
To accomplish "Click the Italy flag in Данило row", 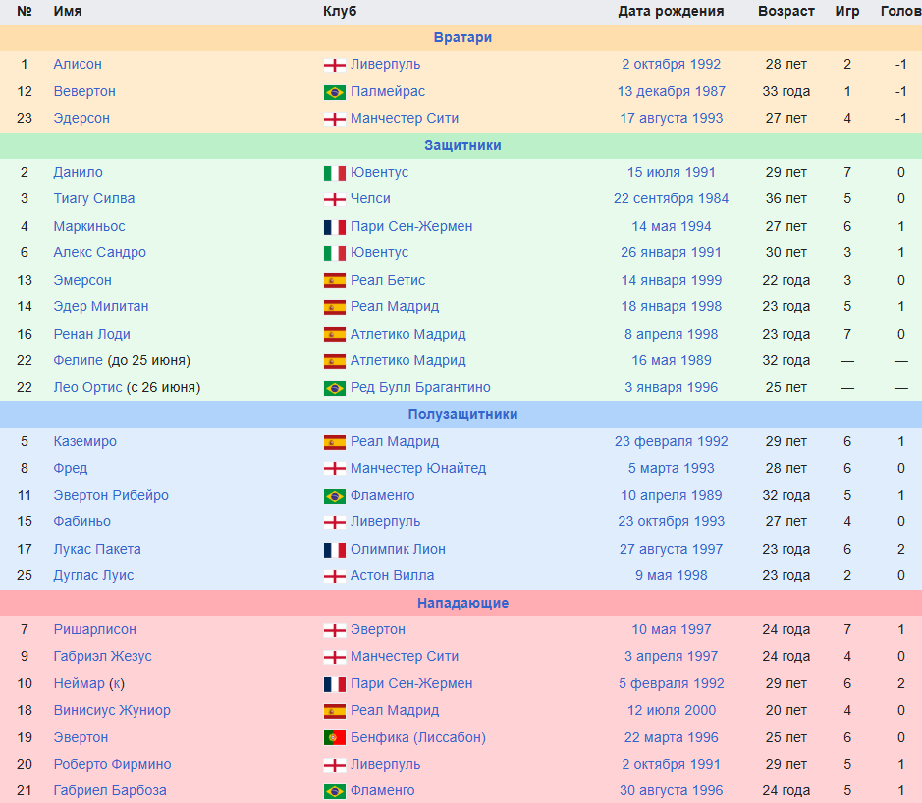I will click(335, 173).
